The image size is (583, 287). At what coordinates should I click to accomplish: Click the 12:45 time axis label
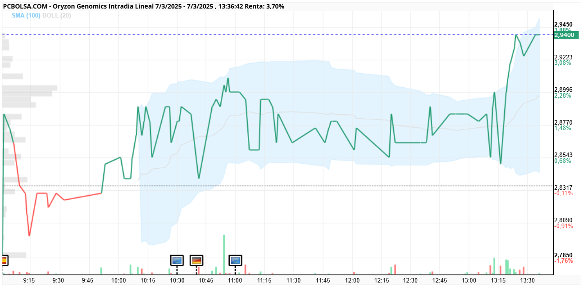click(440, 280)
